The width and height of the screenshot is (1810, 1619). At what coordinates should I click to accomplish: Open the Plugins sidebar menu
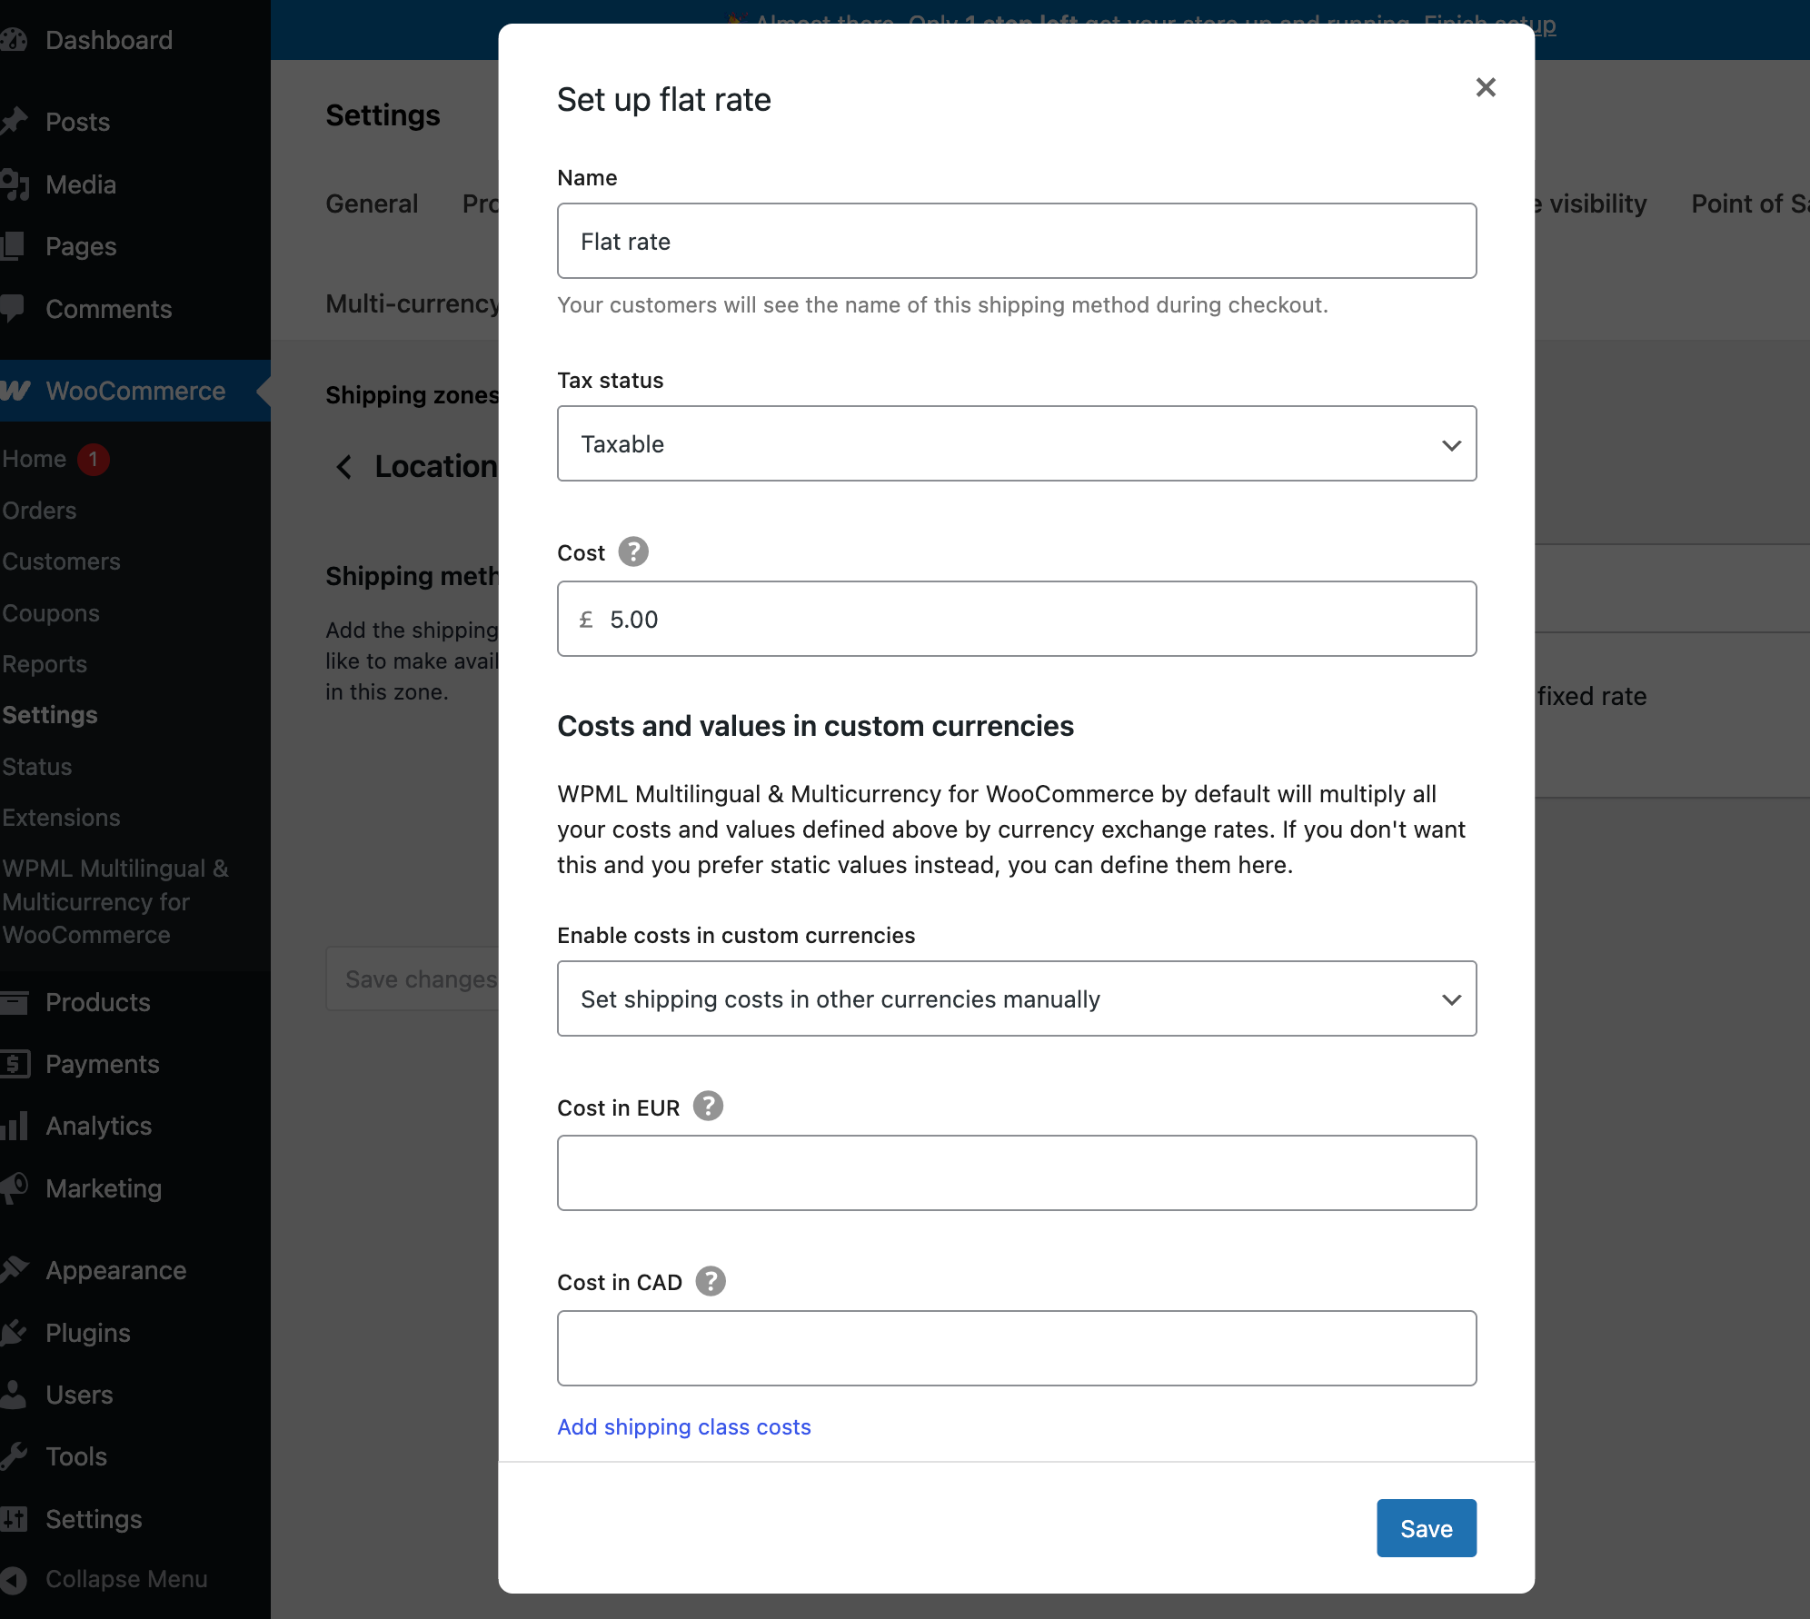[x=87, y=1333]
